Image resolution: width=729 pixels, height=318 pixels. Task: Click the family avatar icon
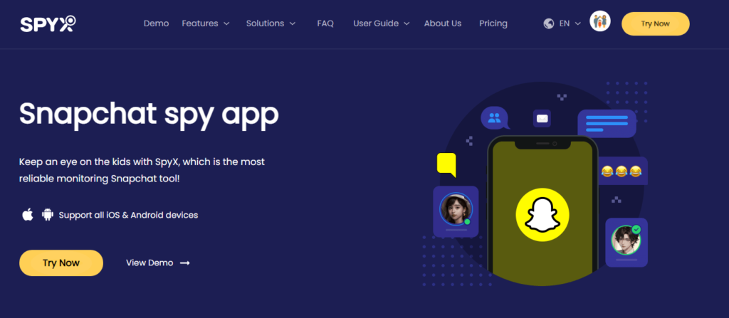coord(599,21)
